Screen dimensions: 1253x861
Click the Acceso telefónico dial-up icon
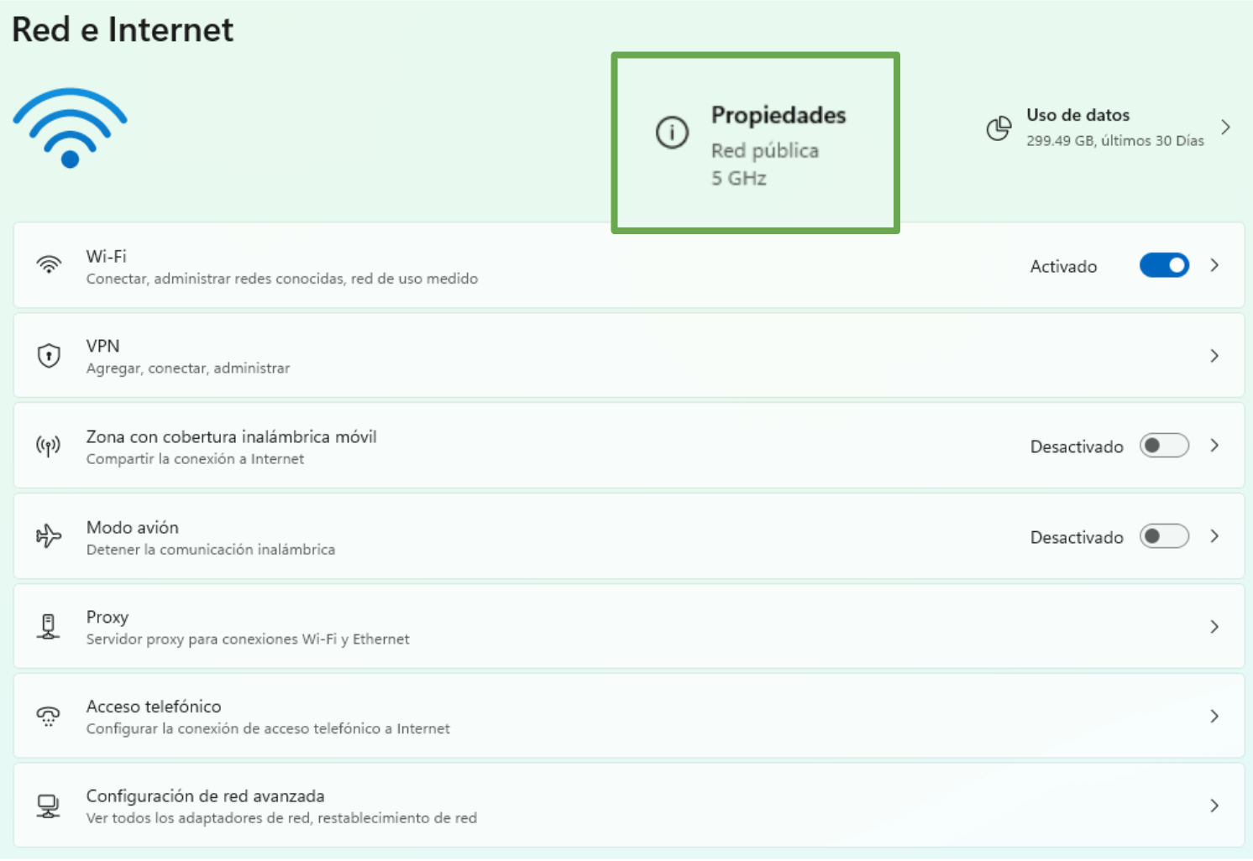click(x=49, y=716)
